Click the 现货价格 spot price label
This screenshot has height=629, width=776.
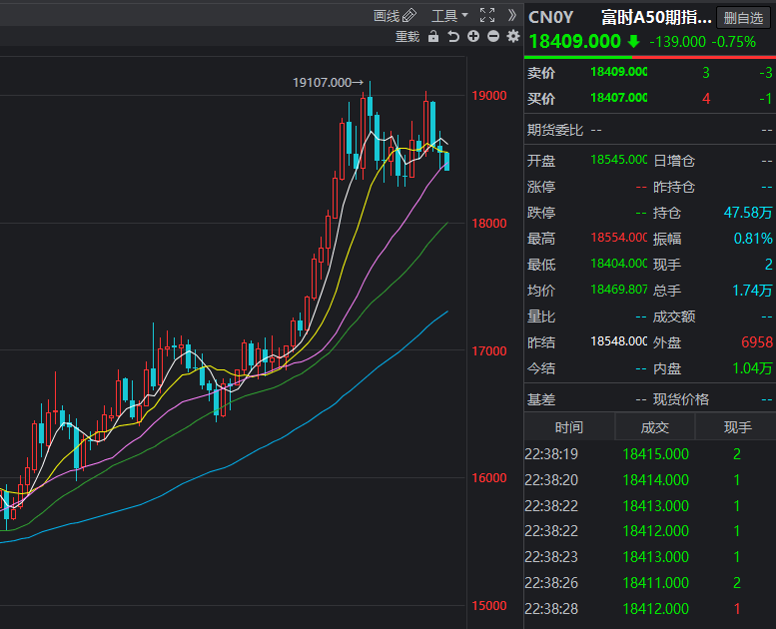pos(681,399)
